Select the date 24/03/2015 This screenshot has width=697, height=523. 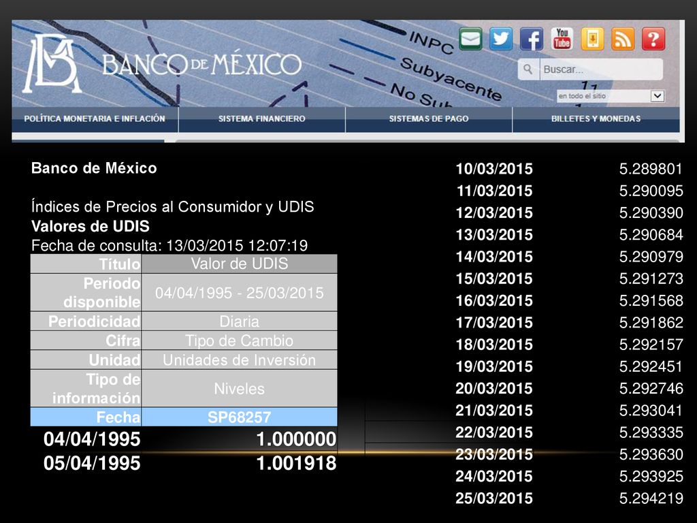point(494,476)
